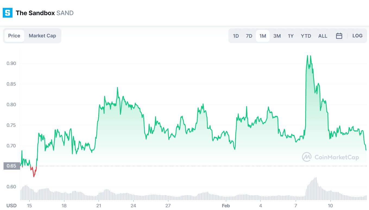Choose the 3M time range
The width and height of the screenshot is (369, 210).
pyautogui.click(x=277, y=36)
